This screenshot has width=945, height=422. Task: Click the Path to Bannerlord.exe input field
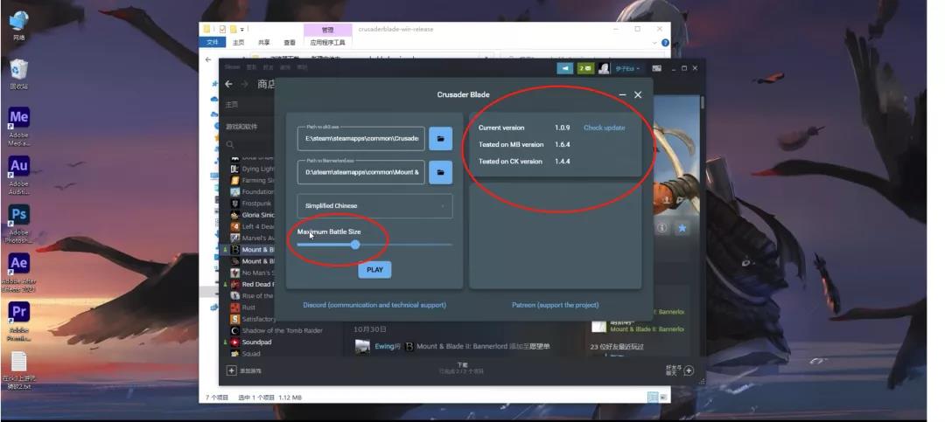[x=361, y=172]
